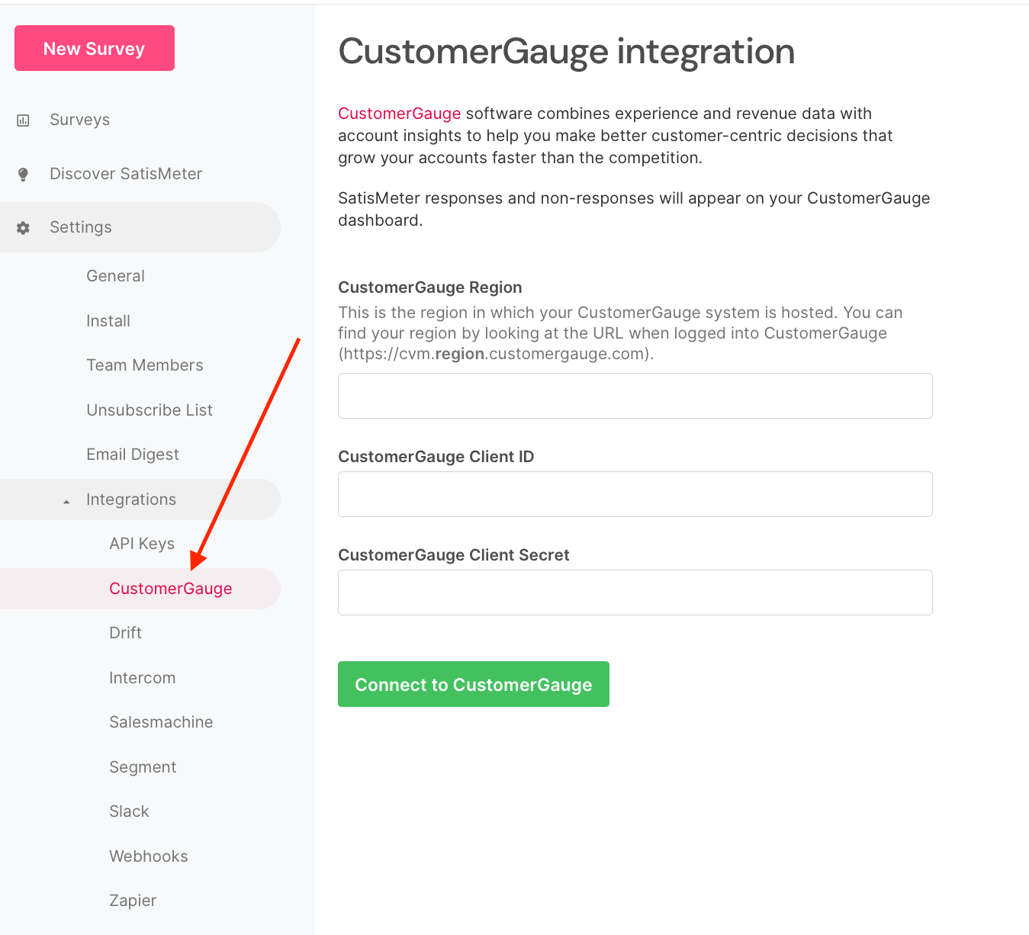Image resolution: width=1029 pixels, height=935 pixels.
Task: Focus the CustomerGauge Region input field
Action: pos(635,396)
